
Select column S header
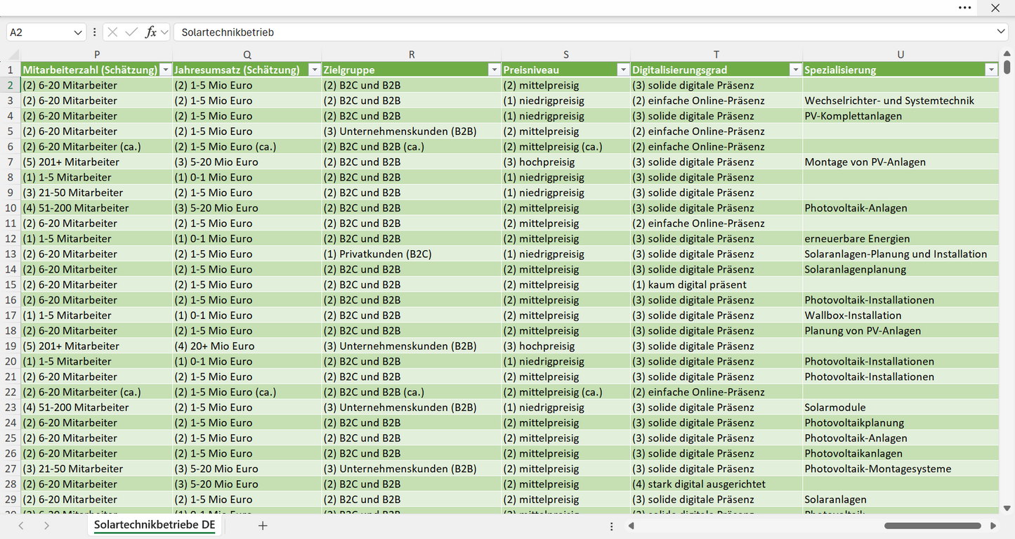pos(566,54)
